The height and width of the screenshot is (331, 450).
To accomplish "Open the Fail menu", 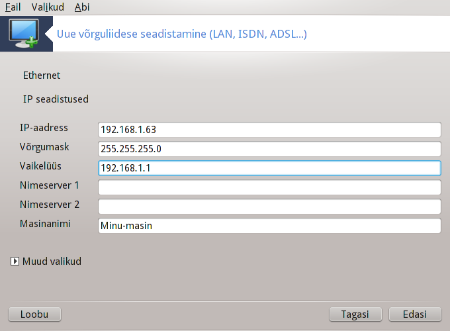I will 13,7.
